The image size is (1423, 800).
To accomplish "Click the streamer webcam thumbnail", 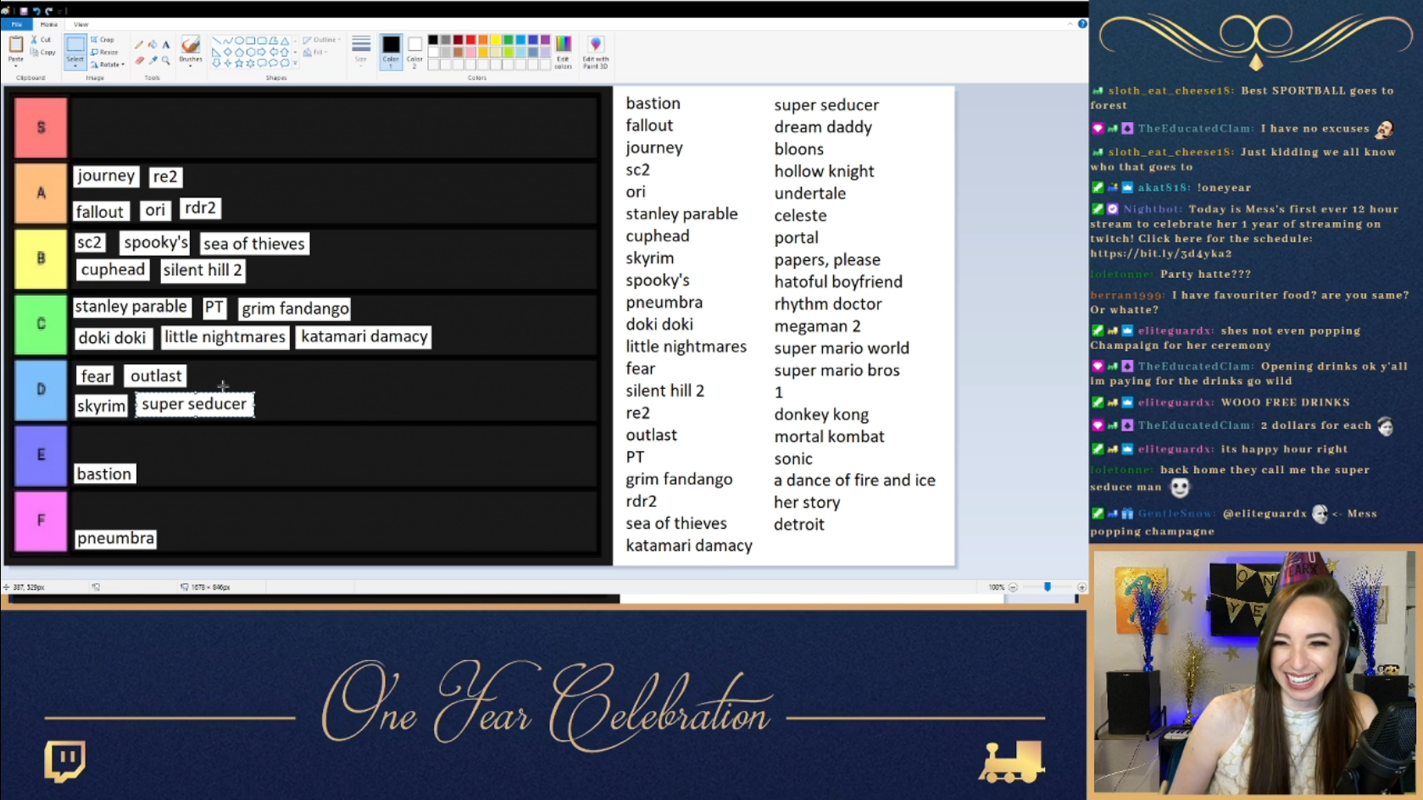I will click(1253, 673).
